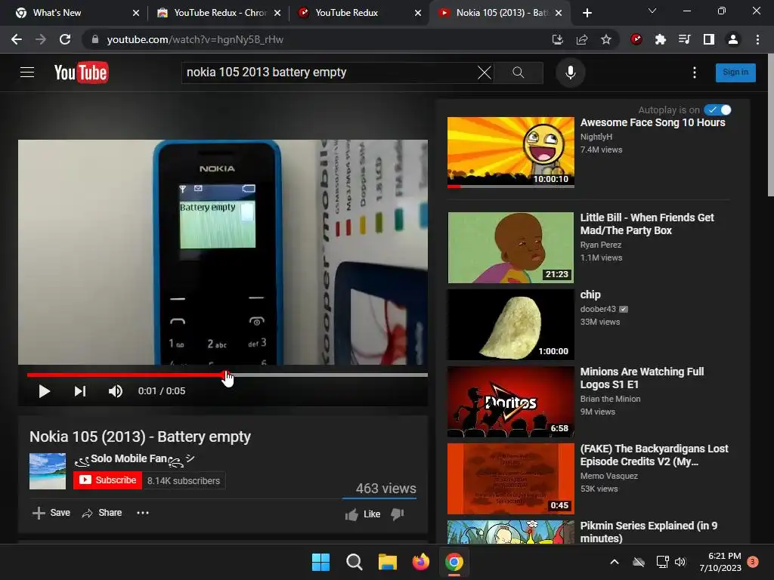The width and height of the screenshot is (774, 580).
Task: Click the Sign in button
Action: pyautogui.click(x=735, y=72)
